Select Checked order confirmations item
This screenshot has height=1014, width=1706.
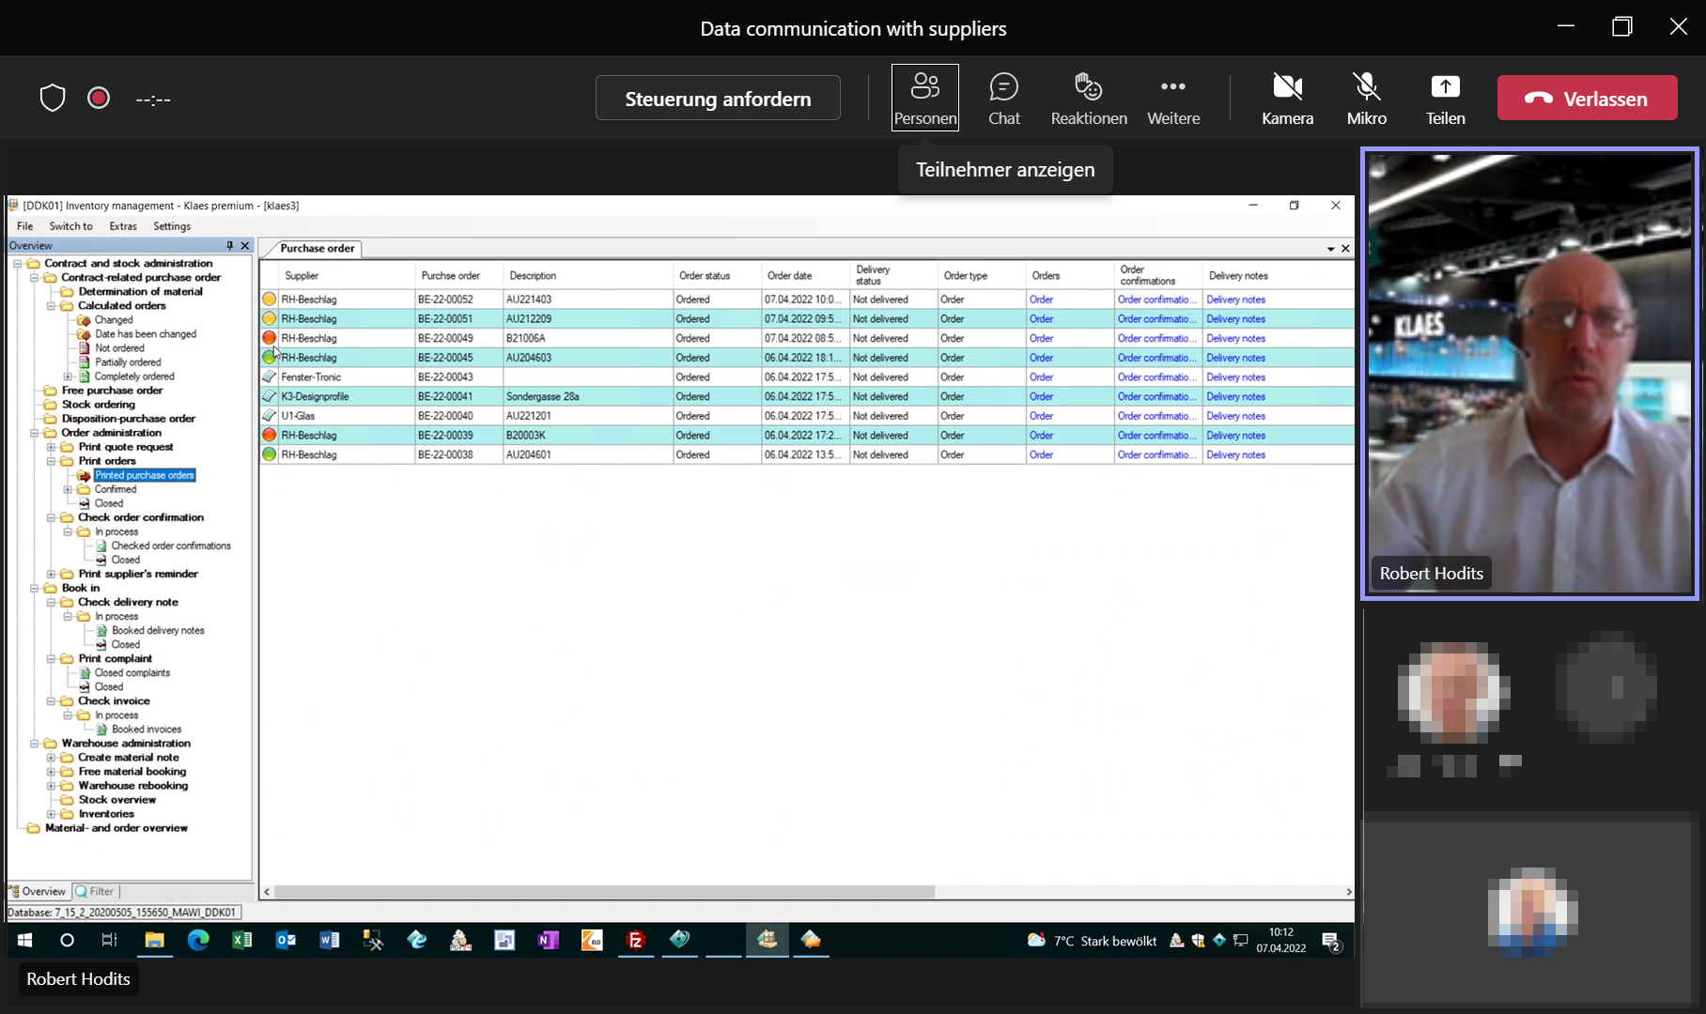171,545
